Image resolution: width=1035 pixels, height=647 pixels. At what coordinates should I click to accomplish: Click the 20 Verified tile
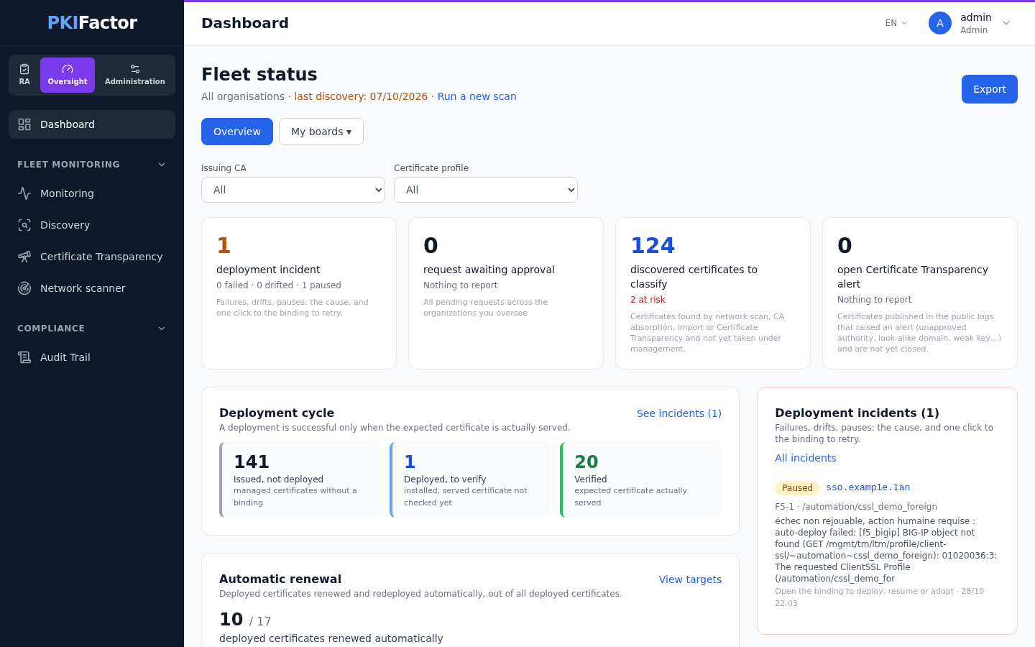[641, 479]
